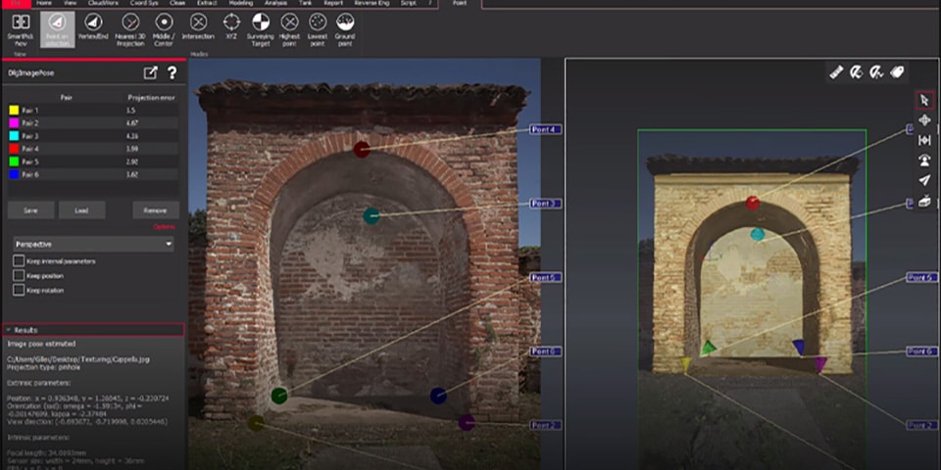Switch to the Script tab
Image resolution: width=941 pixels, height=470 pixels.
pyautogui.click(x=409, y=3)
